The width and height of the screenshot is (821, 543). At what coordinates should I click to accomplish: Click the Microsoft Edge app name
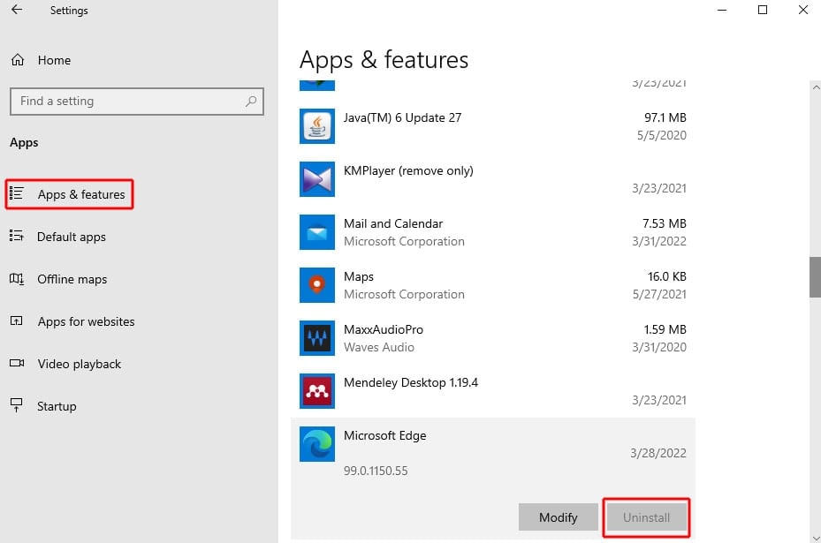384,435
